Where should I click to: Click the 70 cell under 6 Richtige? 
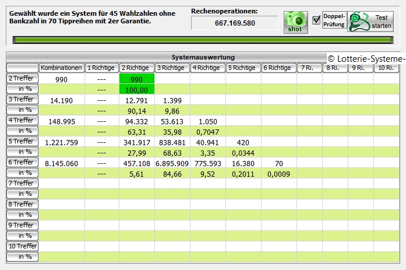[278, 163]
